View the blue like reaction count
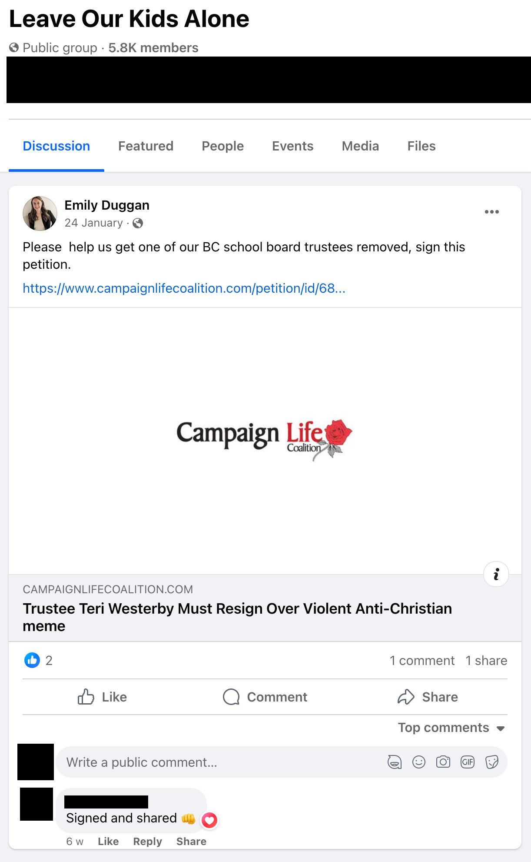This screenshot has height=862, width=531. pos(38,660)
